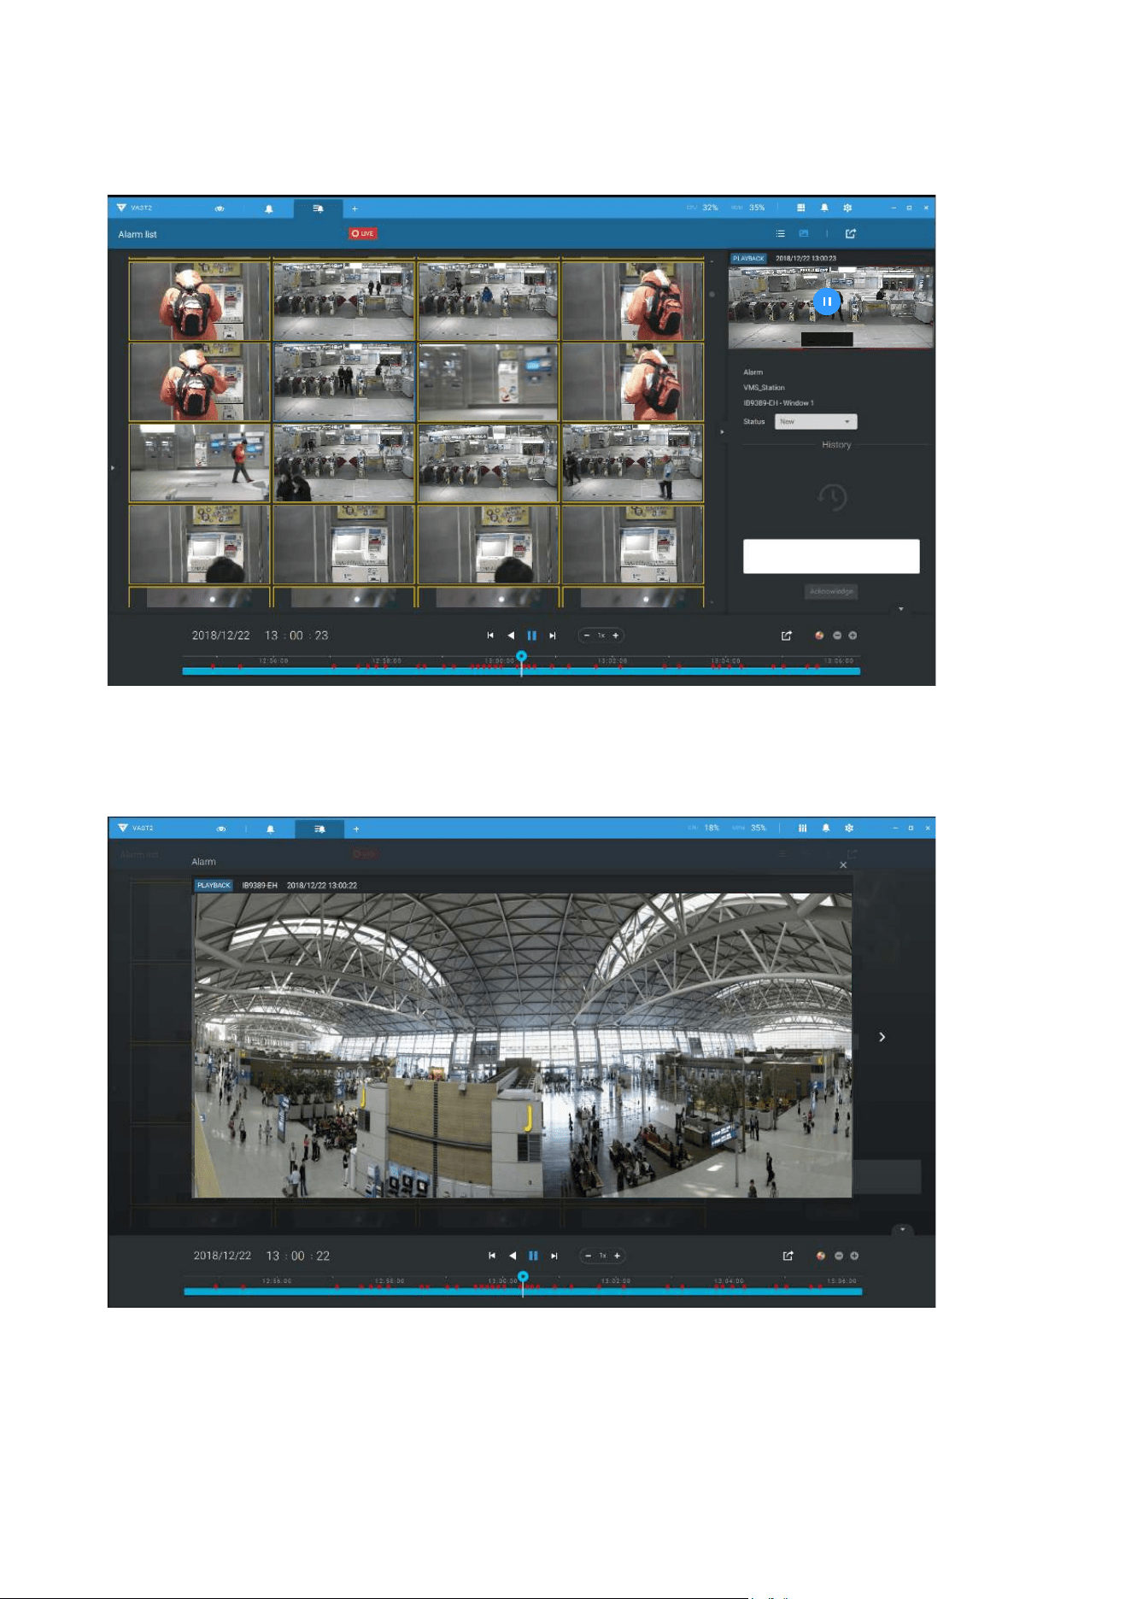Click thumbnail scrollbar handle in alarm grid
The image size is (1131, 1599).
[x=712, y=294]
